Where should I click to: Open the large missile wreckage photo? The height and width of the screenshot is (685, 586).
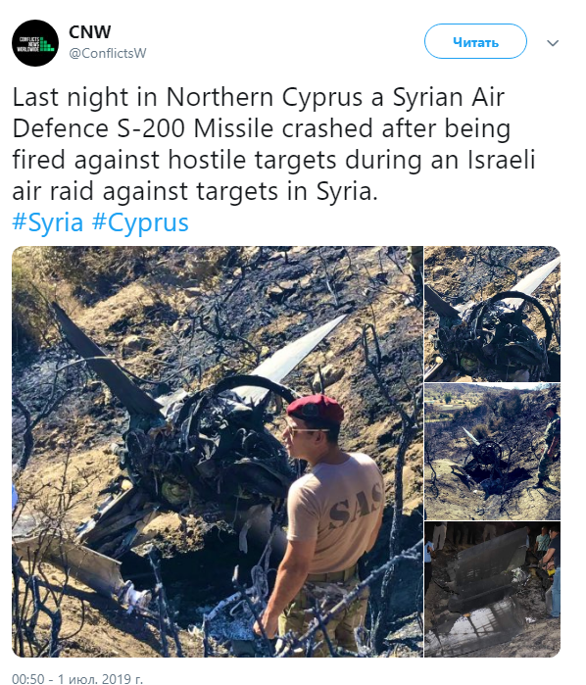[x=218, y=452]
